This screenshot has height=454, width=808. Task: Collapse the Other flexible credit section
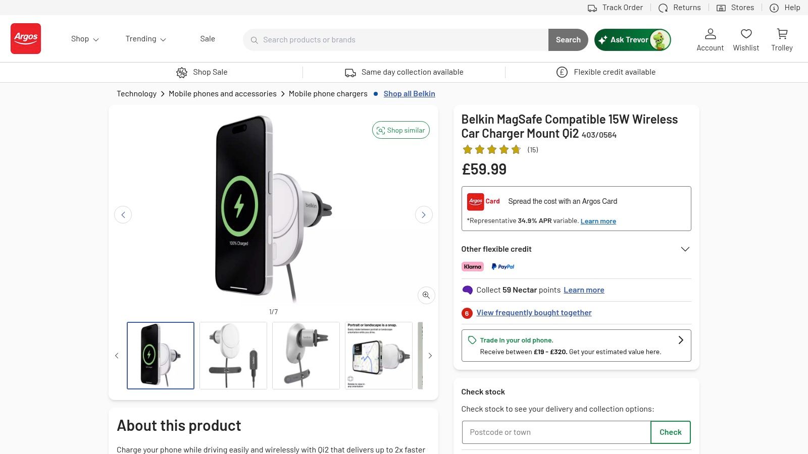click(x=685, y=249)
